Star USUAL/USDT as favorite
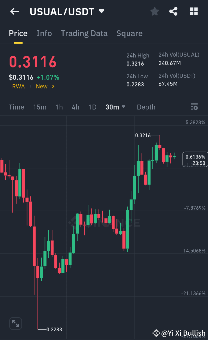The image size is (208, 340). click(x=154, y=11)
